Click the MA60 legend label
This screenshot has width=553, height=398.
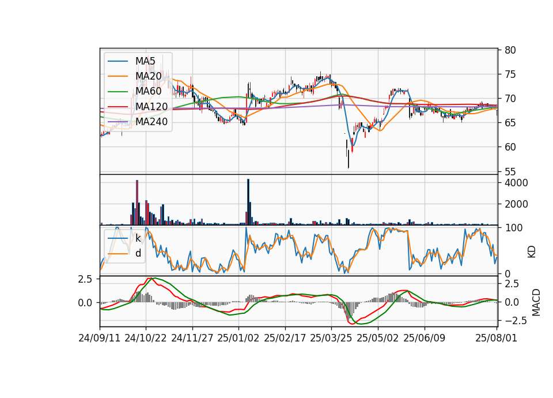pos(148,91)
